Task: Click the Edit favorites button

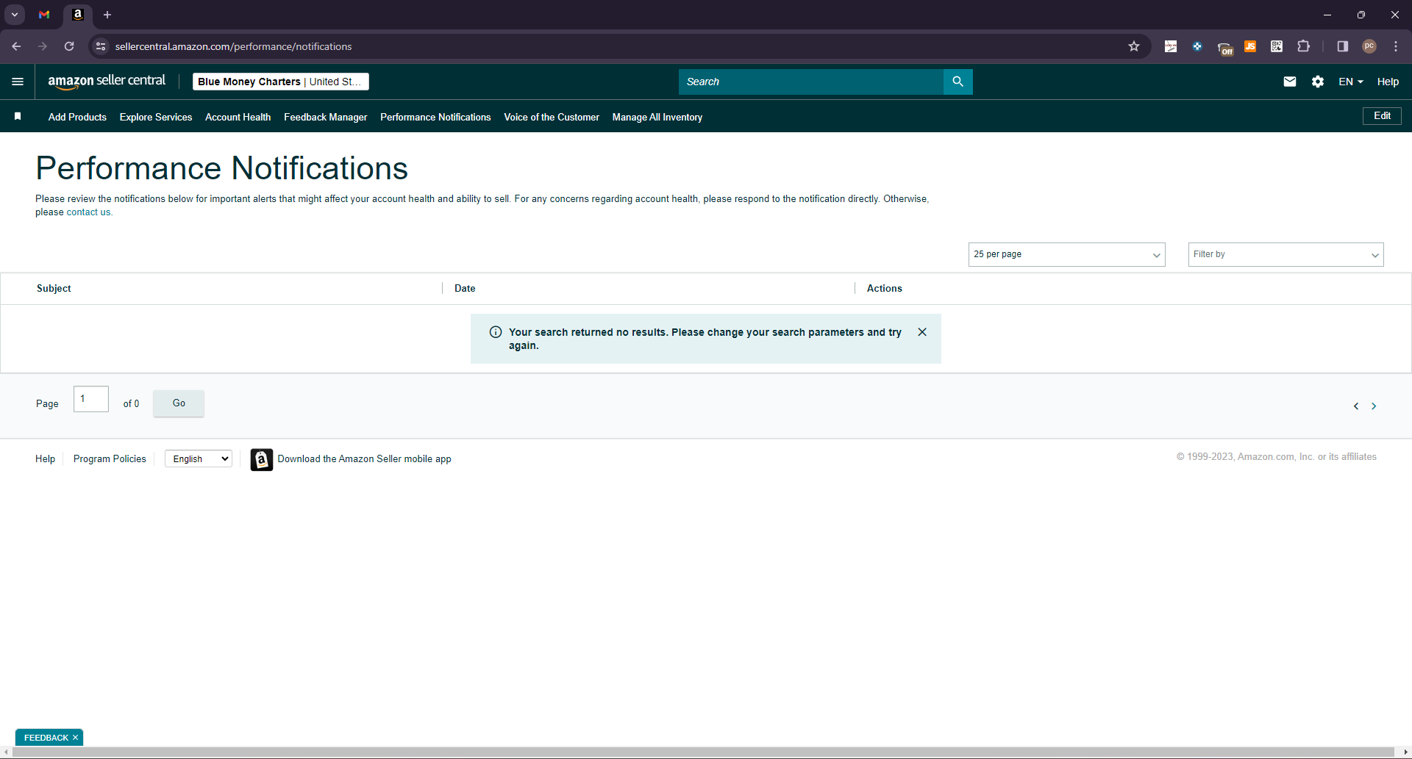Action: [x=1382, y=116]
